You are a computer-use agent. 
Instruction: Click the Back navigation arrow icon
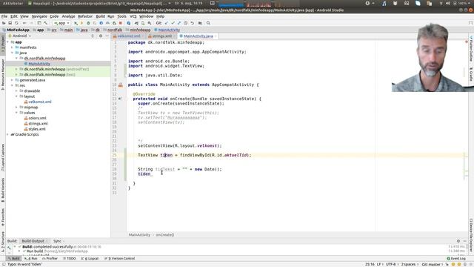tap(24, 23)
